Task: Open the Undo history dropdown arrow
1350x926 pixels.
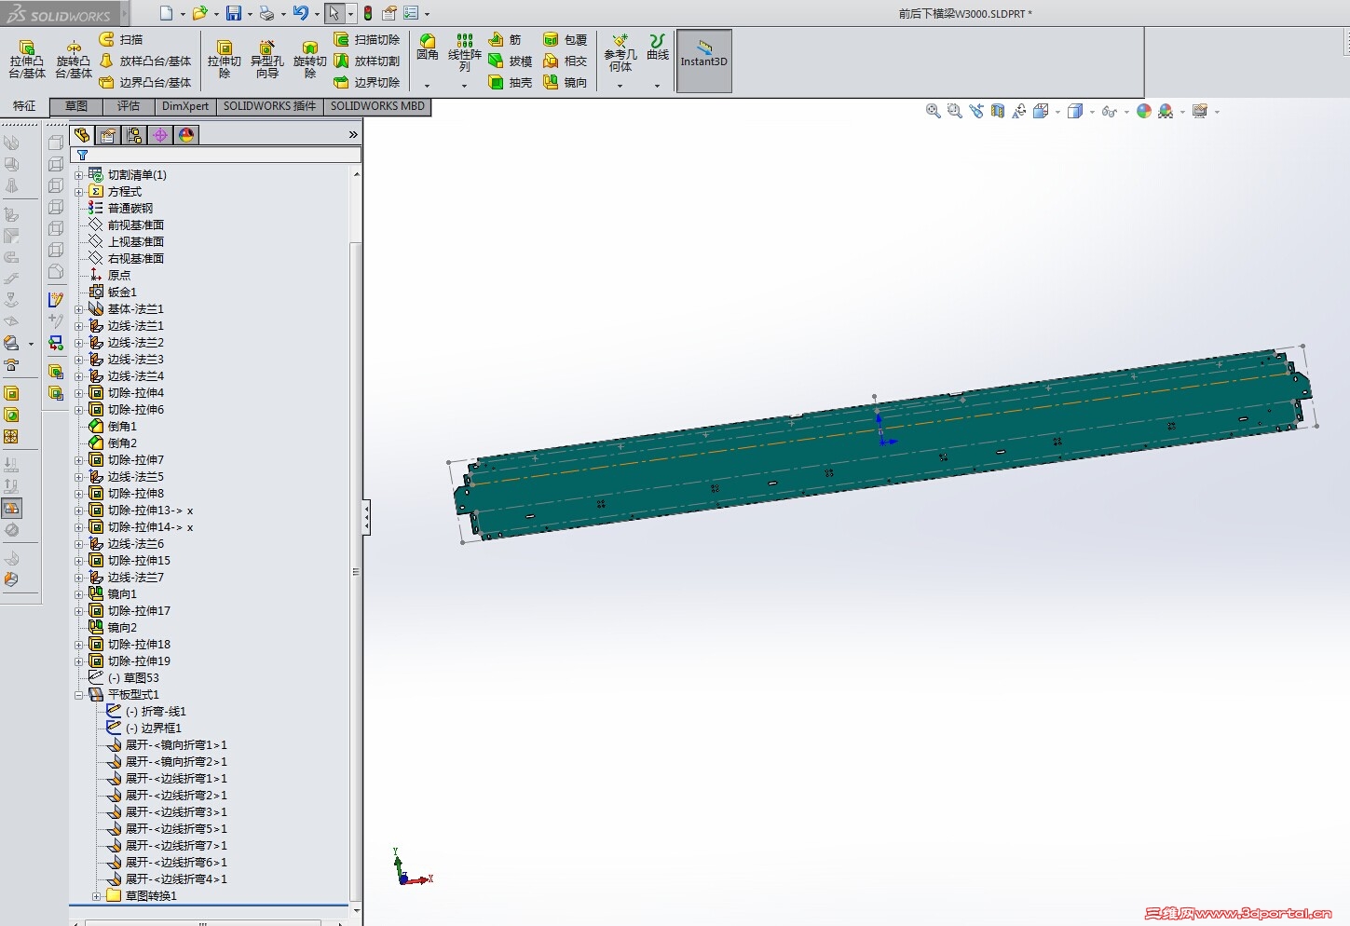Action: pyautogui.click(x=317, y=14)
